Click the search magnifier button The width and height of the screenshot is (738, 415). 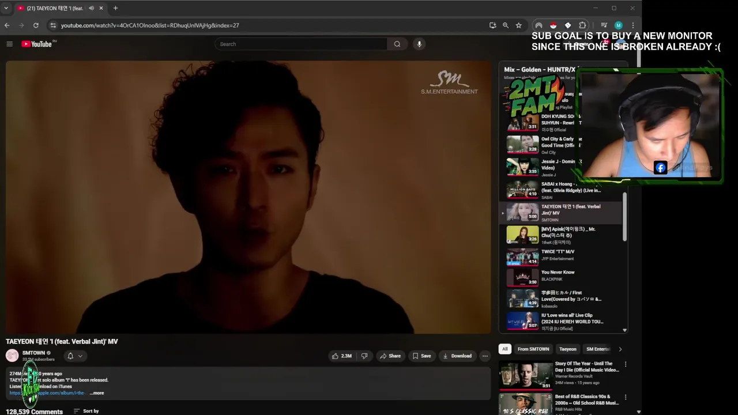coord(397,44)
